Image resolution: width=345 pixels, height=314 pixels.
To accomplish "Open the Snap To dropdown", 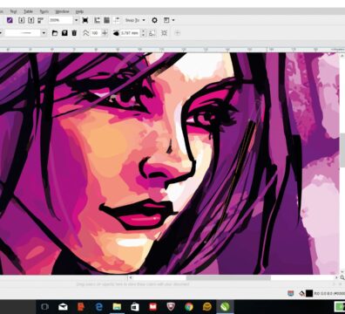I will coord(135,20).
